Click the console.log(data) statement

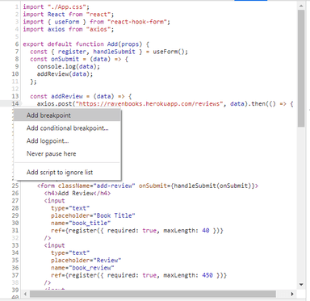[69, 66]
